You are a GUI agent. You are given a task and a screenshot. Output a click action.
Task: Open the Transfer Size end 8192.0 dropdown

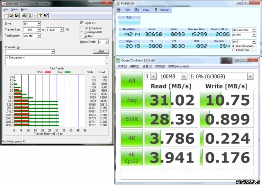[x=62, y=30]
